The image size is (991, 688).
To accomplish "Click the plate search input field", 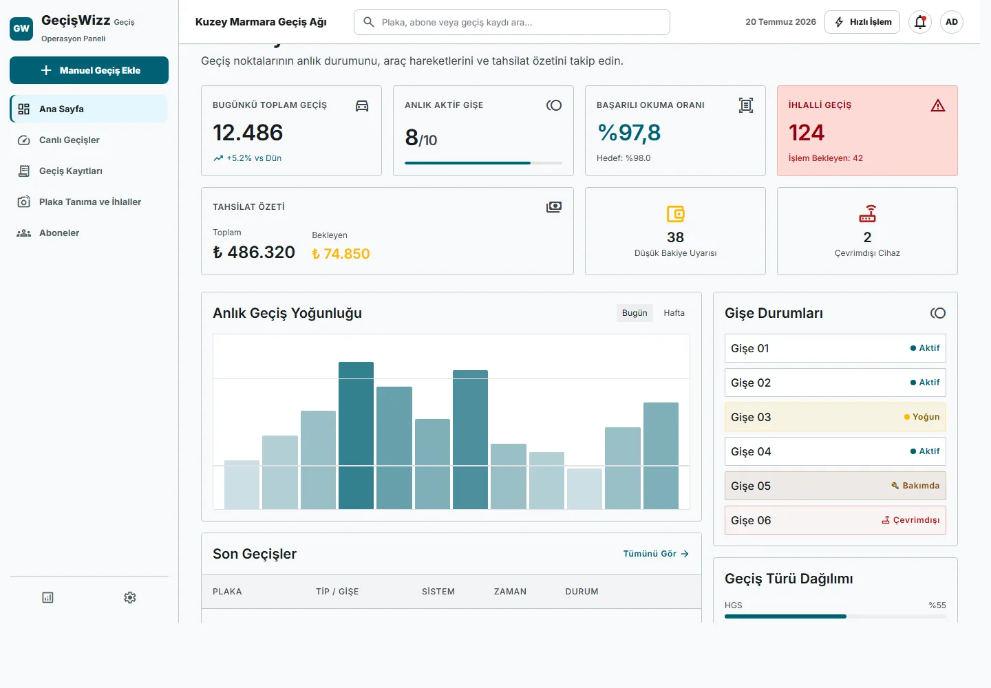I will tap(512, 22).
